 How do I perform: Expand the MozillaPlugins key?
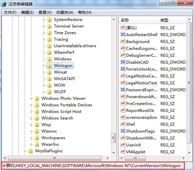25,151
